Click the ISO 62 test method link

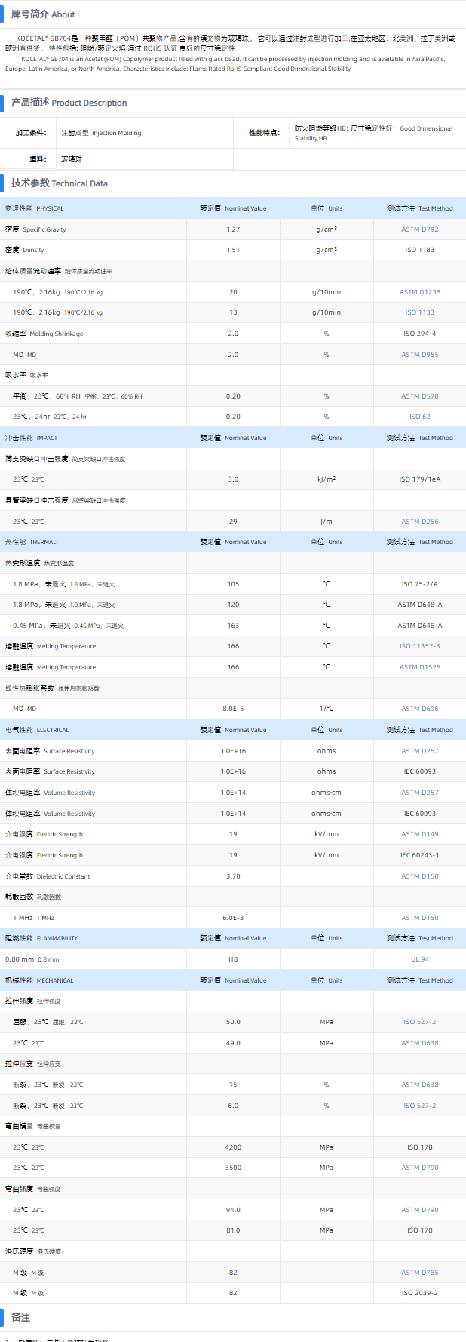coord(419,417)
